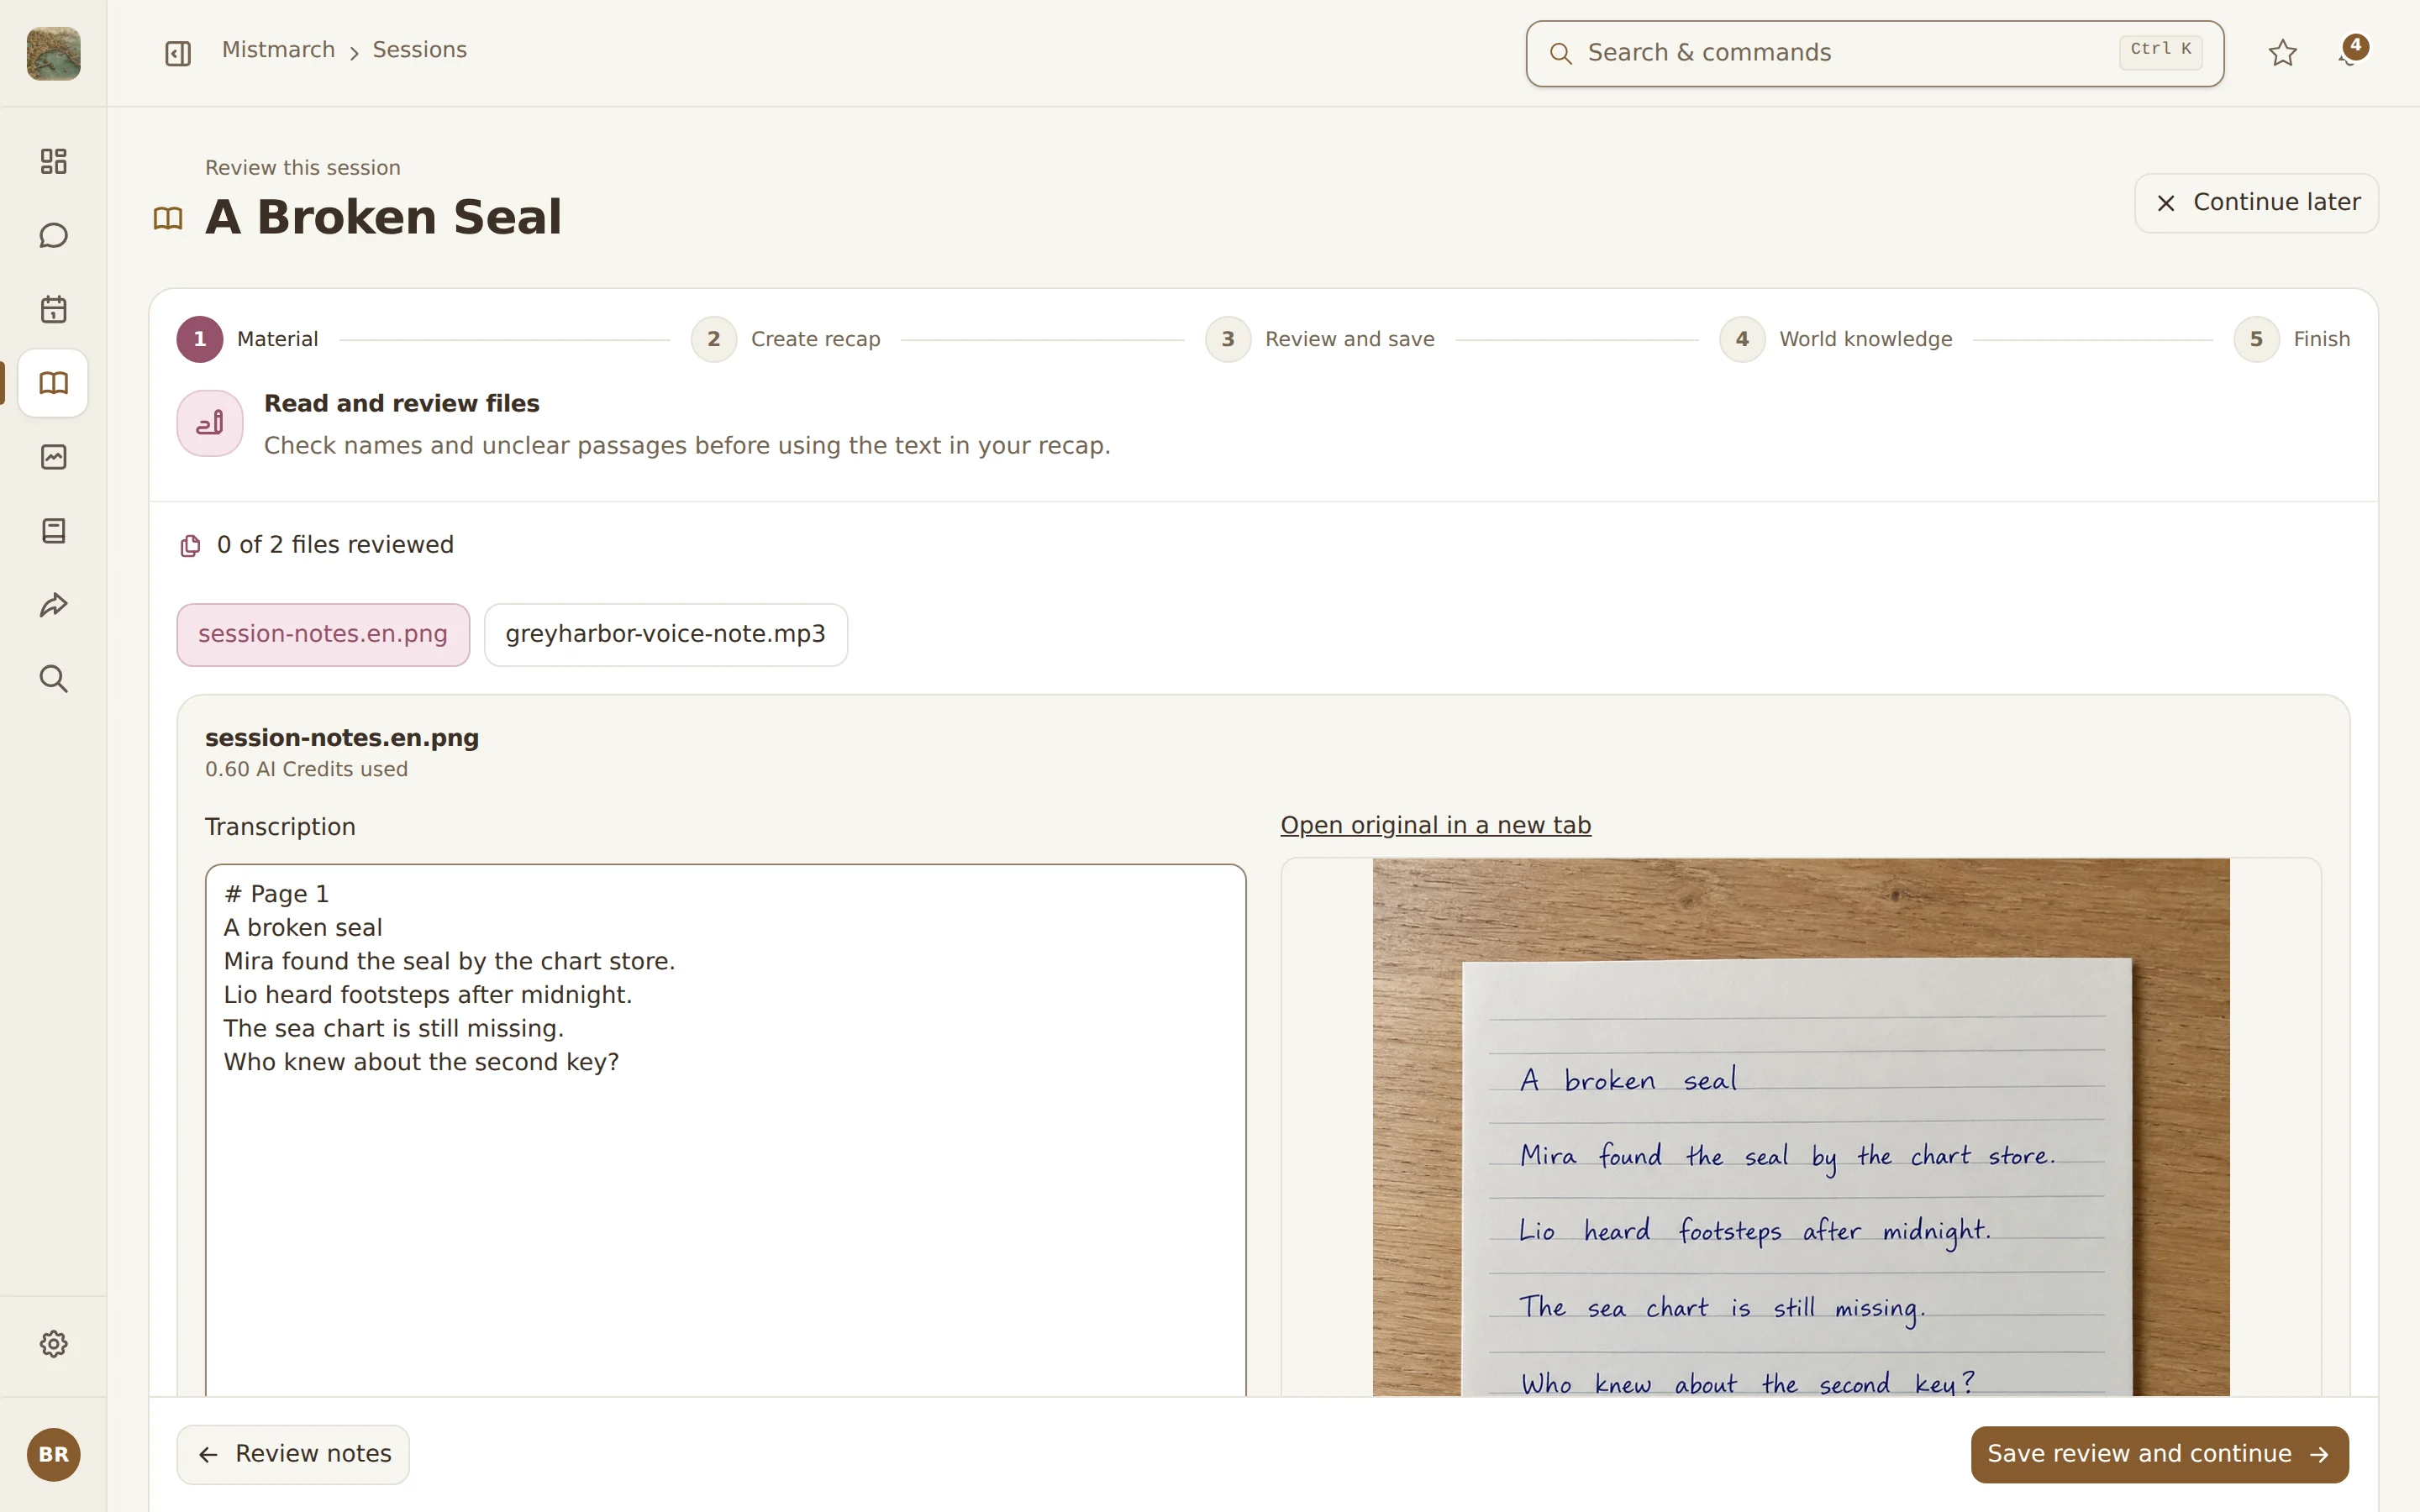Go to step 5 Finish

[2291, 339]
